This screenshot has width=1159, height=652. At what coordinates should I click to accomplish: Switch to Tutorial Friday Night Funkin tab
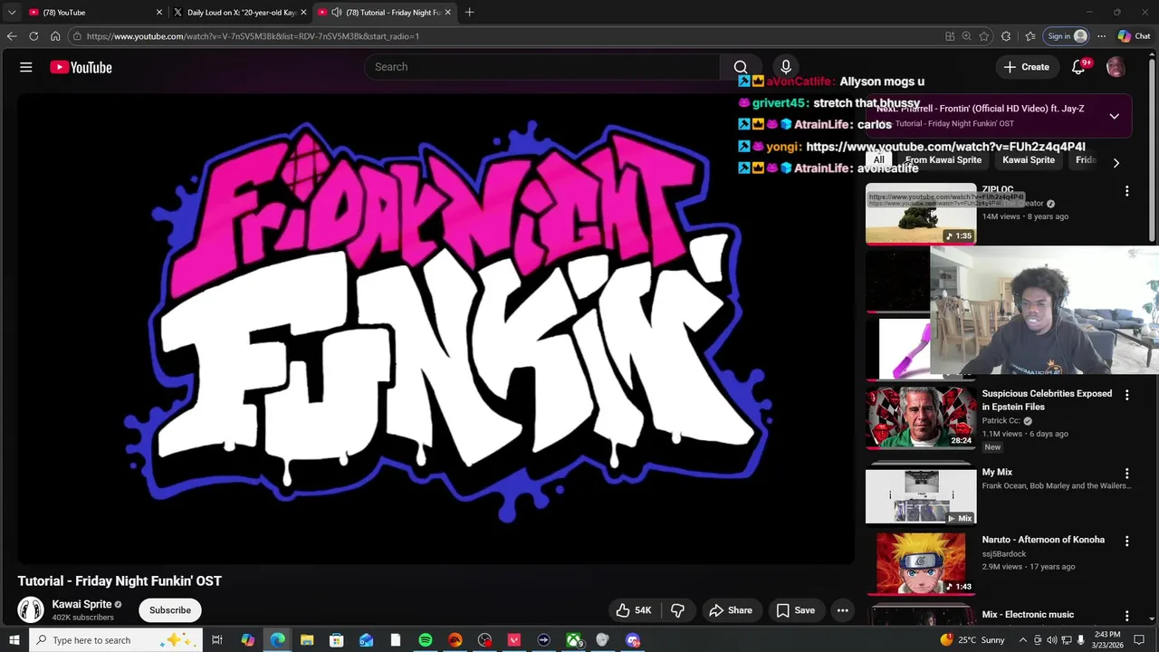tap(385, 13)
